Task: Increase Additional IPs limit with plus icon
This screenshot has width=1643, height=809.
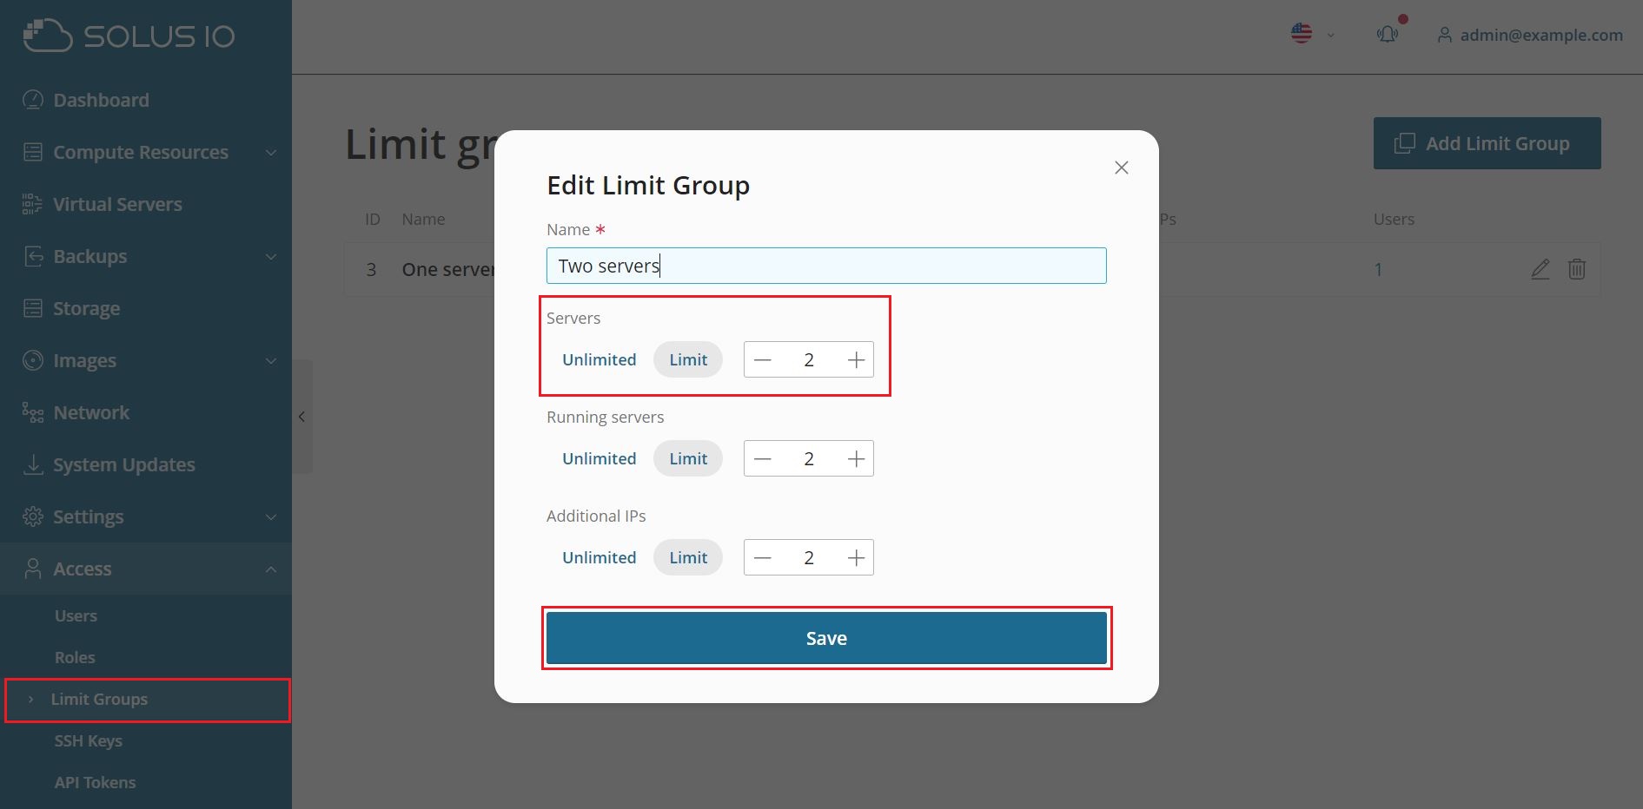Action: pyautogui.click(x=856, y=557)
